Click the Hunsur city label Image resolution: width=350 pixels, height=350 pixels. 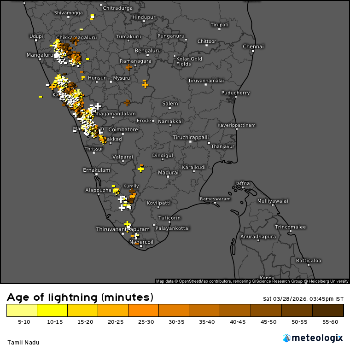tap(97, 78)
